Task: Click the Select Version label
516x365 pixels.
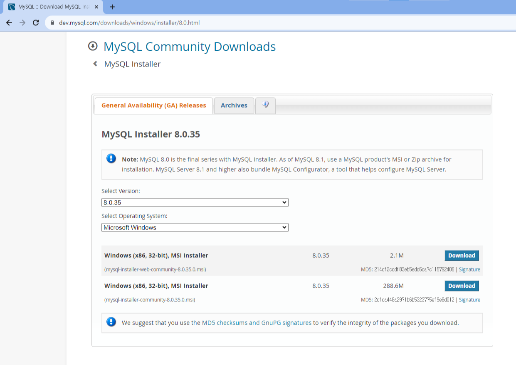Action: [x=121, y=191]
